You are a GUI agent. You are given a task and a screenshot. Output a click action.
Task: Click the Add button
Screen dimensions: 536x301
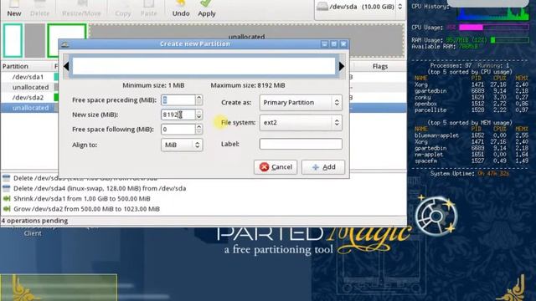(323, 167)
